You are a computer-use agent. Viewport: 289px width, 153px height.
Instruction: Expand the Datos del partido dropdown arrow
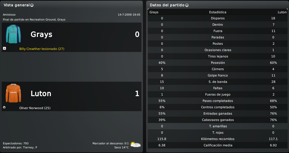click(x=187, y=5)
